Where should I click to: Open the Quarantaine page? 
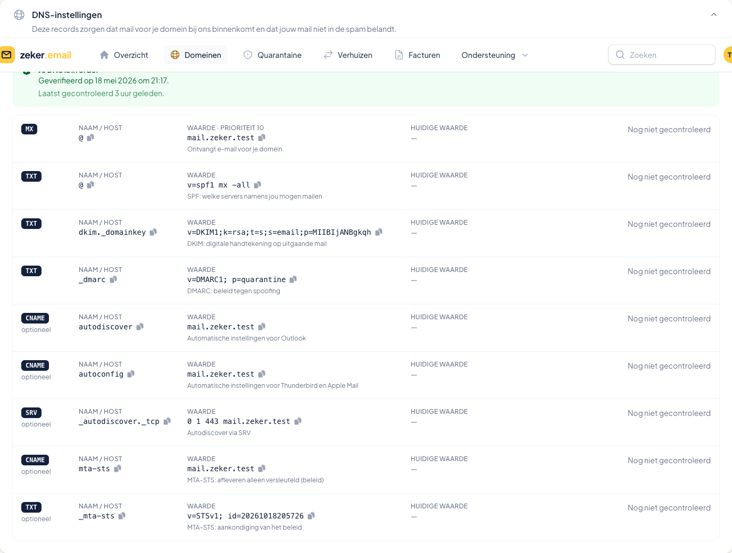[x=272, y=55]
